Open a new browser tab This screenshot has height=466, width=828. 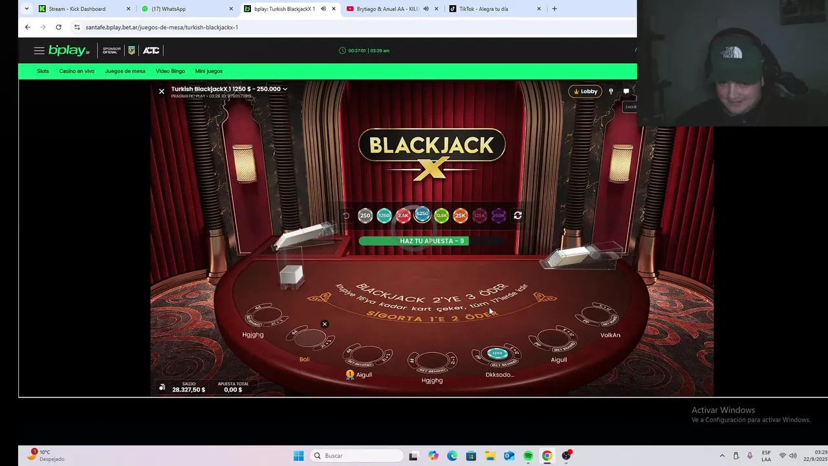554,9
